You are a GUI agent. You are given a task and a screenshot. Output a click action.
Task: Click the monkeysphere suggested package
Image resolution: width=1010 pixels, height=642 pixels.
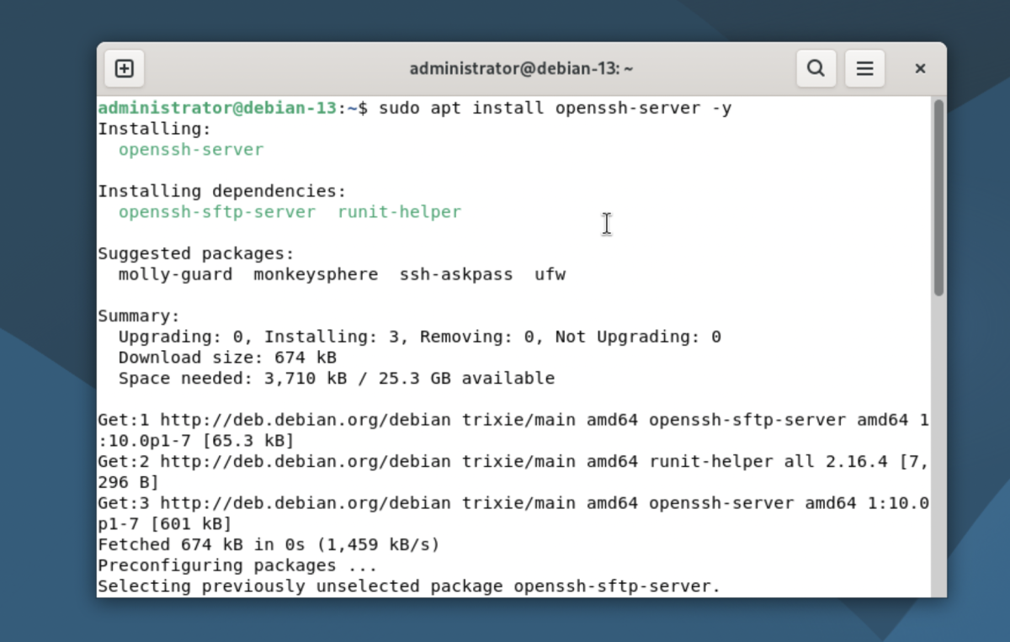pos(316,274)
